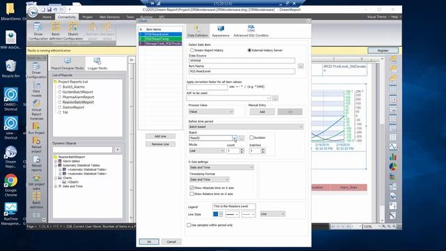Click the Run Project sidebar icon
This screenshot has width=446, height=251.
(x=36, y=128)
